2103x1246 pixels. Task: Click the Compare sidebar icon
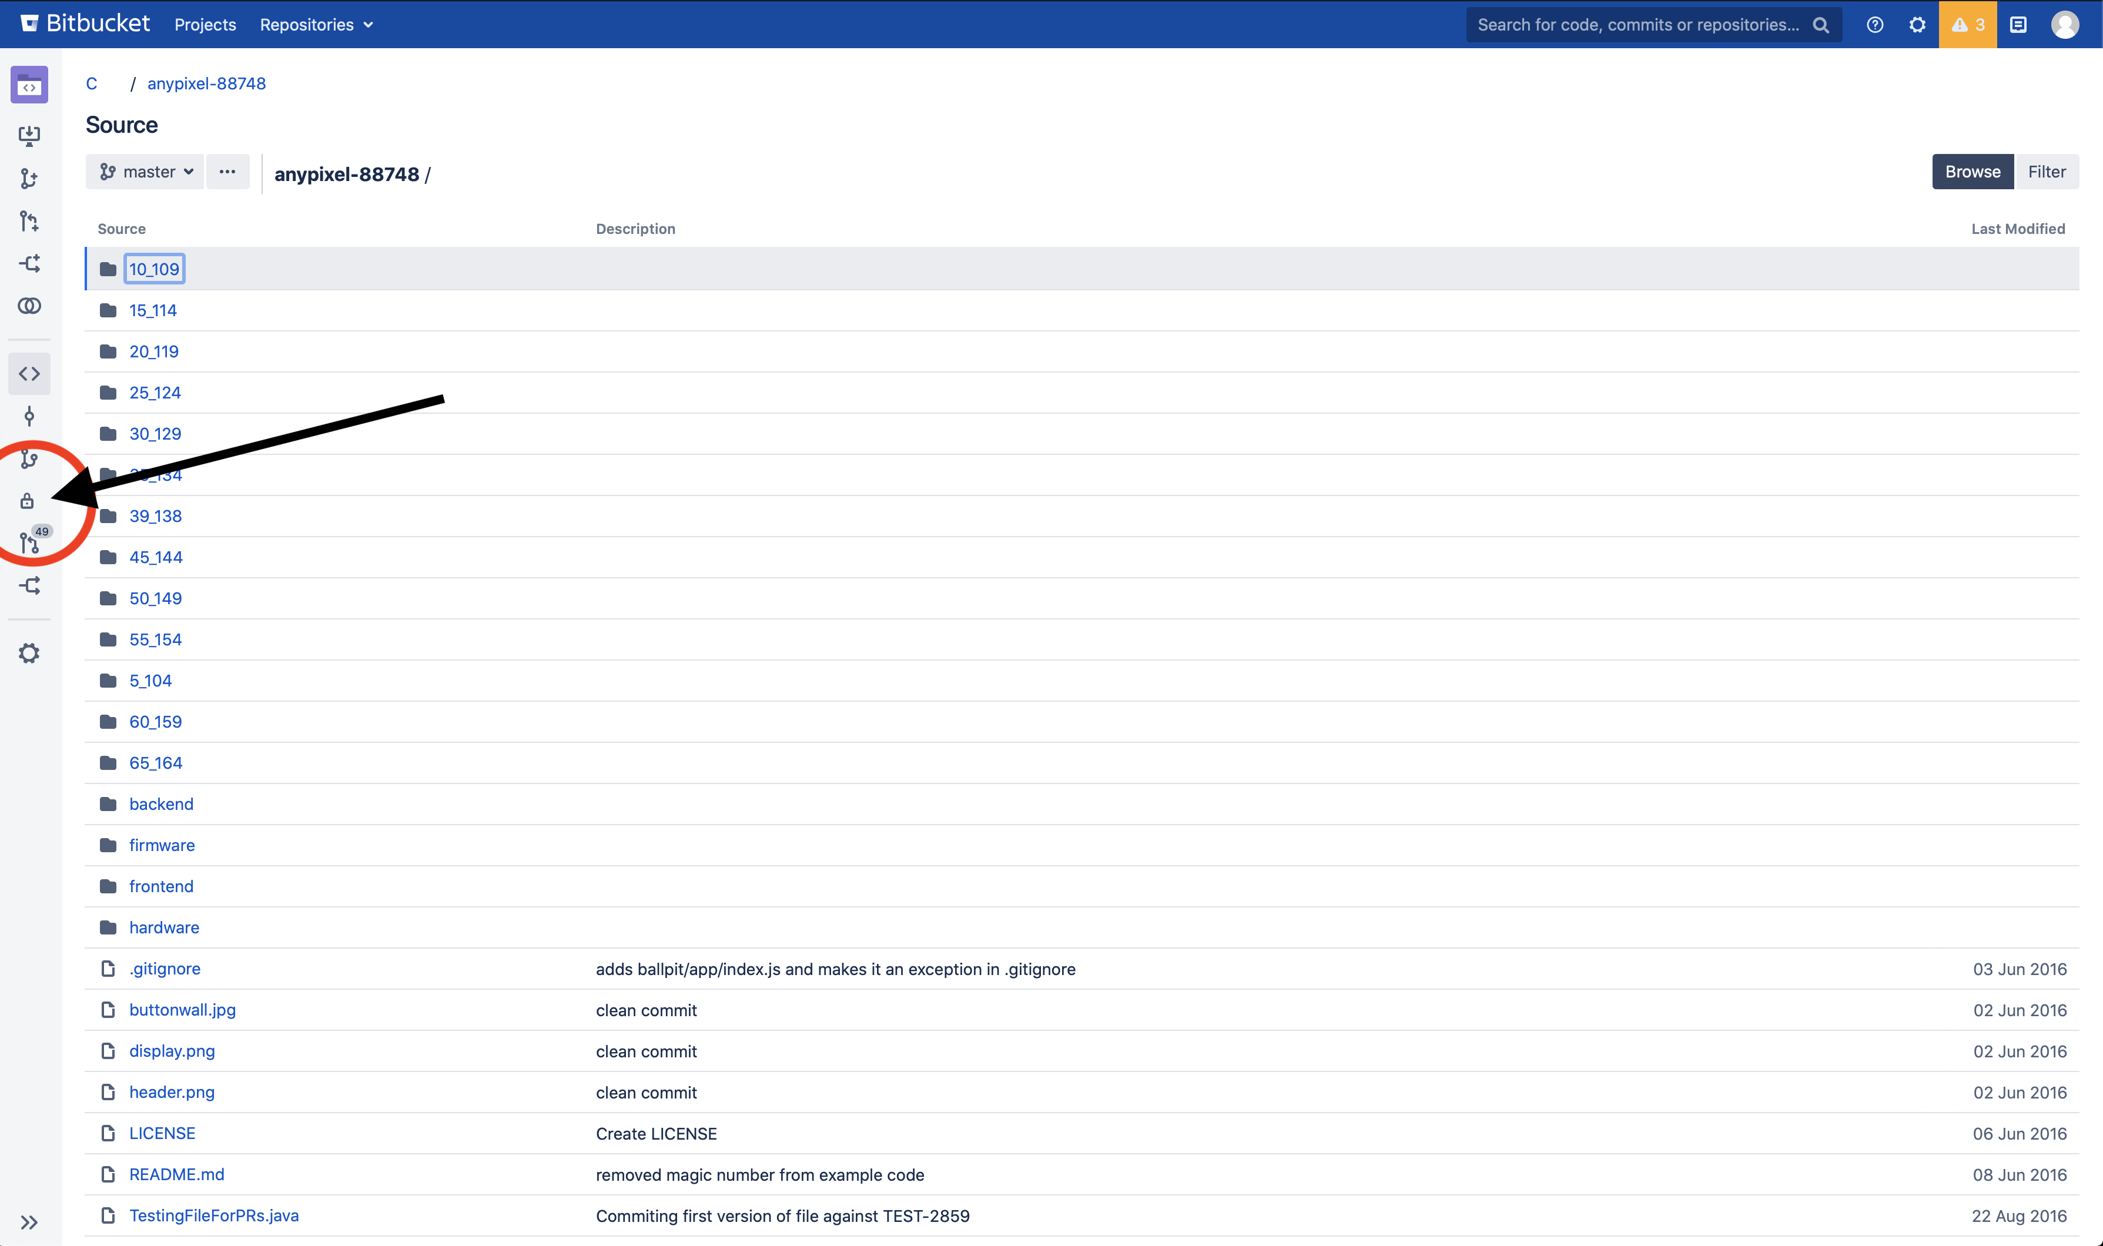click(29, 306)
